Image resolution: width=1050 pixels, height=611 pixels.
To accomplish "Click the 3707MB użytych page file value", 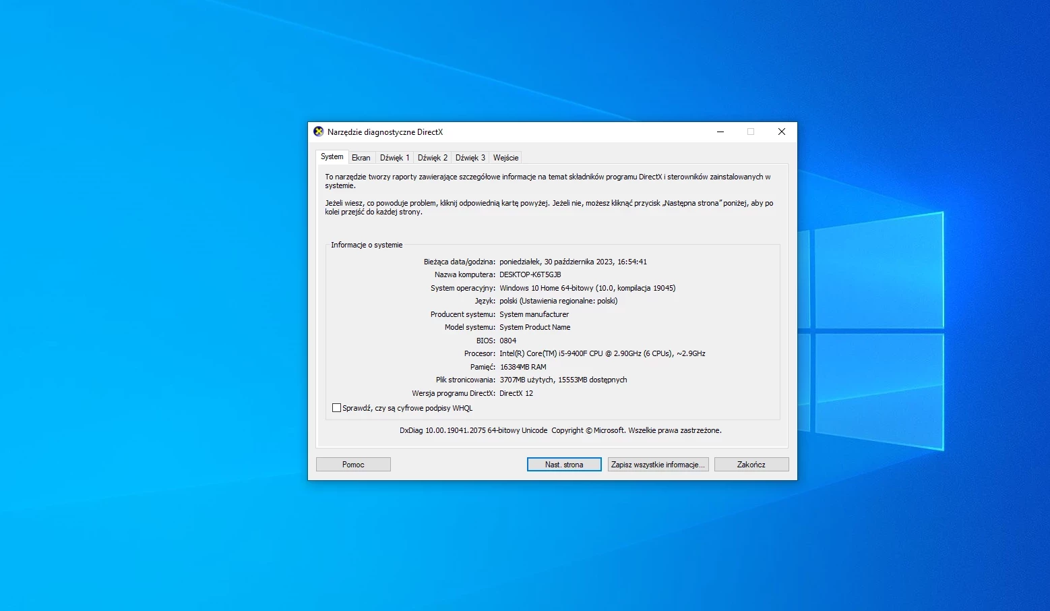I will coord(563,380).
